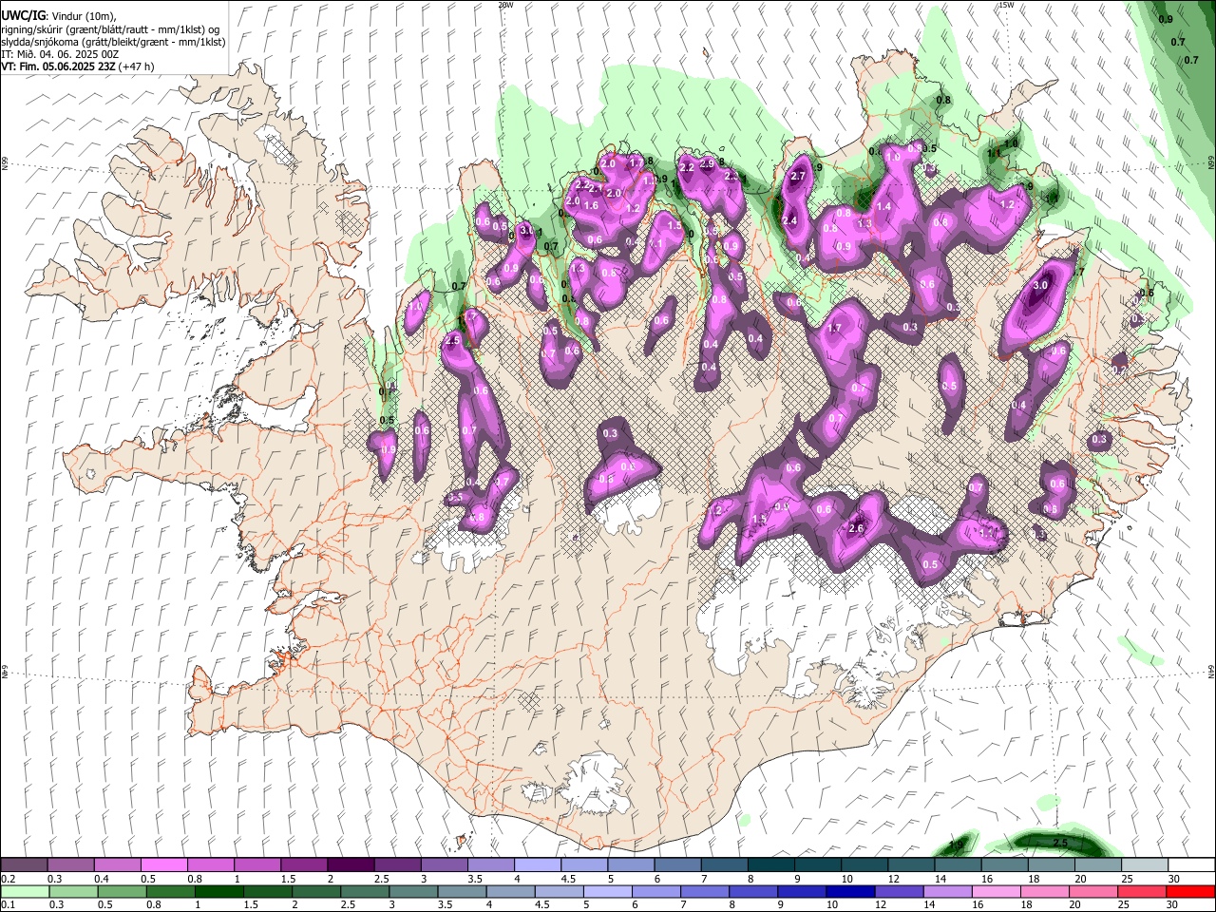The width and height of the screenshot is (1216, 912).
Task: Click the 'VT: Fim. 05.06.2025 23Z (+47 h)' line
Action: point(78,66)
